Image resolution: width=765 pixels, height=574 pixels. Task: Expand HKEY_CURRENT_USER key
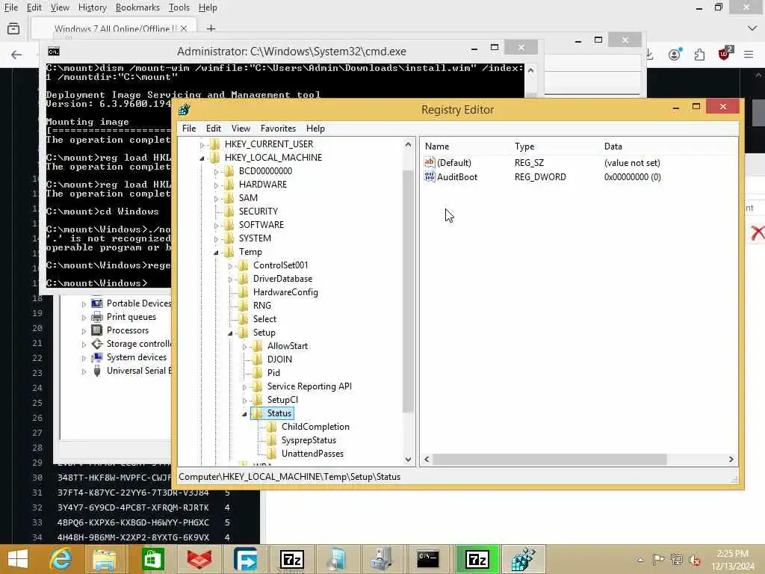[202, 145]
